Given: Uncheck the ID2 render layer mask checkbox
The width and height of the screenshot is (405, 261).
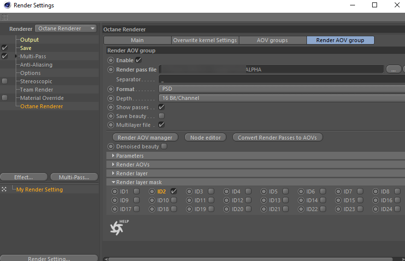Looking at the screenshot, I should [174, 191].
